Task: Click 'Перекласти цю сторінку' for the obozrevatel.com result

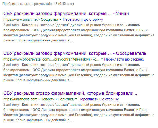Action: point(124,59)
